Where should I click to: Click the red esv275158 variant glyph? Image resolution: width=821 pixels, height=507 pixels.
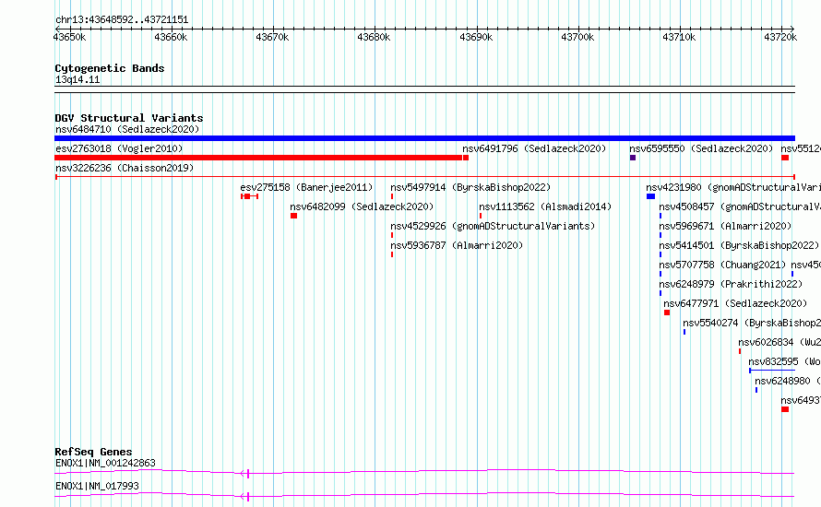click(249, 196)
